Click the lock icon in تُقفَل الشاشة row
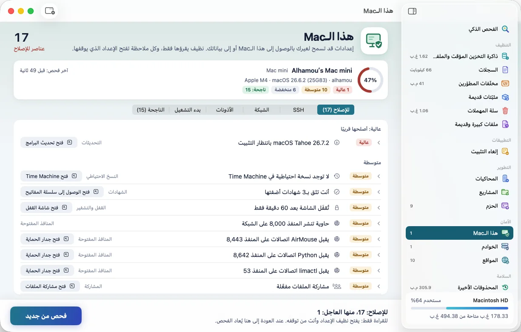The height and width of the screenshot is (332, 521). [336, 207]
